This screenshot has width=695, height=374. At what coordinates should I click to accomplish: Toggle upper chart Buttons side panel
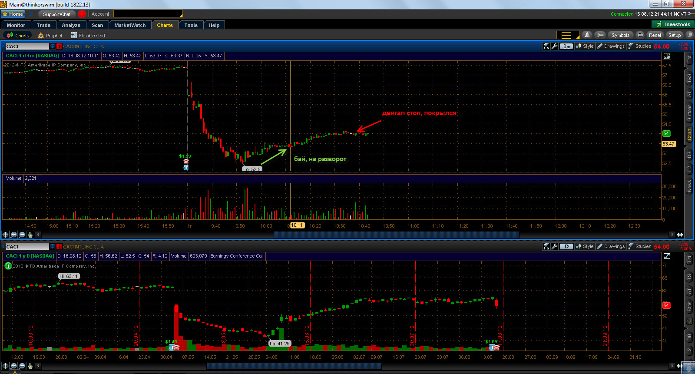pyautogui.click(x=689, y=113)
